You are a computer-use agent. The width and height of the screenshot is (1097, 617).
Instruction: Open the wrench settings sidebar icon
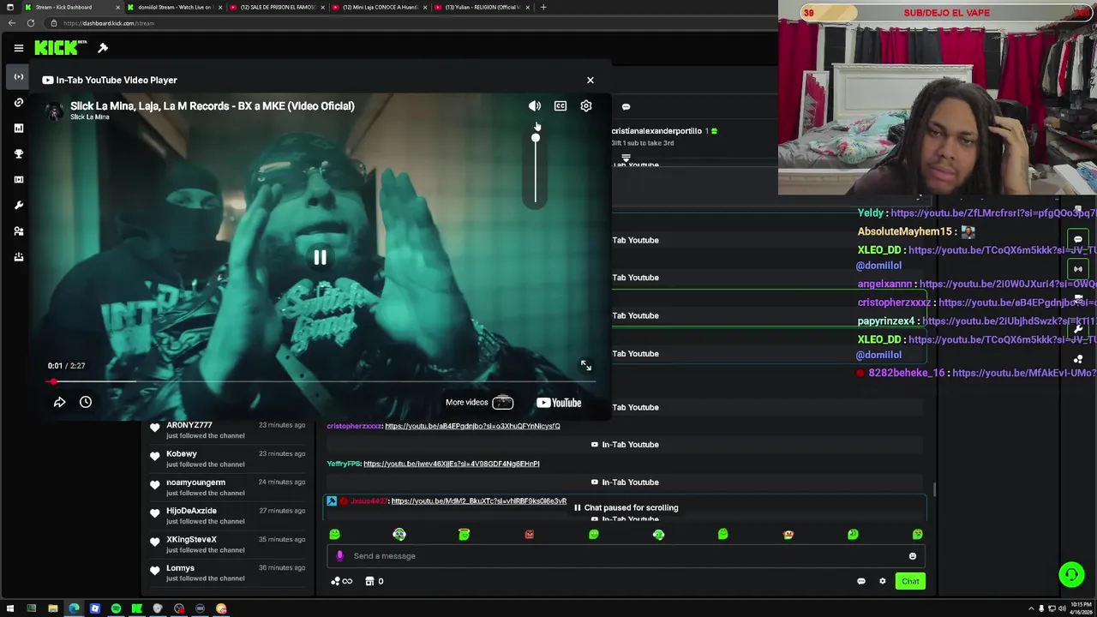(19, 205)
